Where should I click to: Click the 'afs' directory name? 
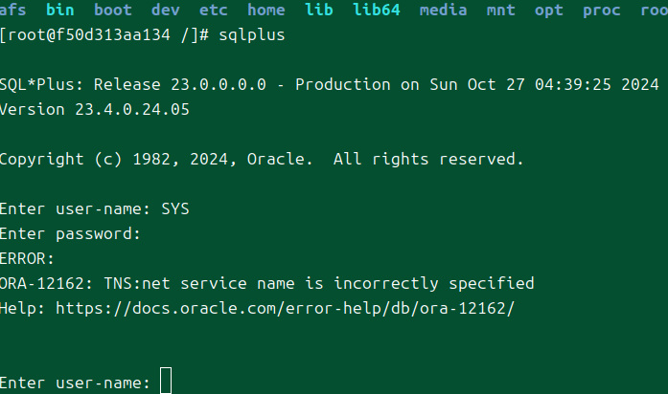click(x=13, y=11)
